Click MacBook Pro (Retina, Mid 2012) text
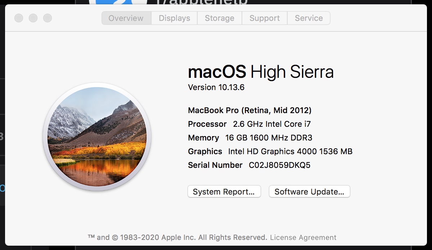The image size is (432, 250). point(250,110)
